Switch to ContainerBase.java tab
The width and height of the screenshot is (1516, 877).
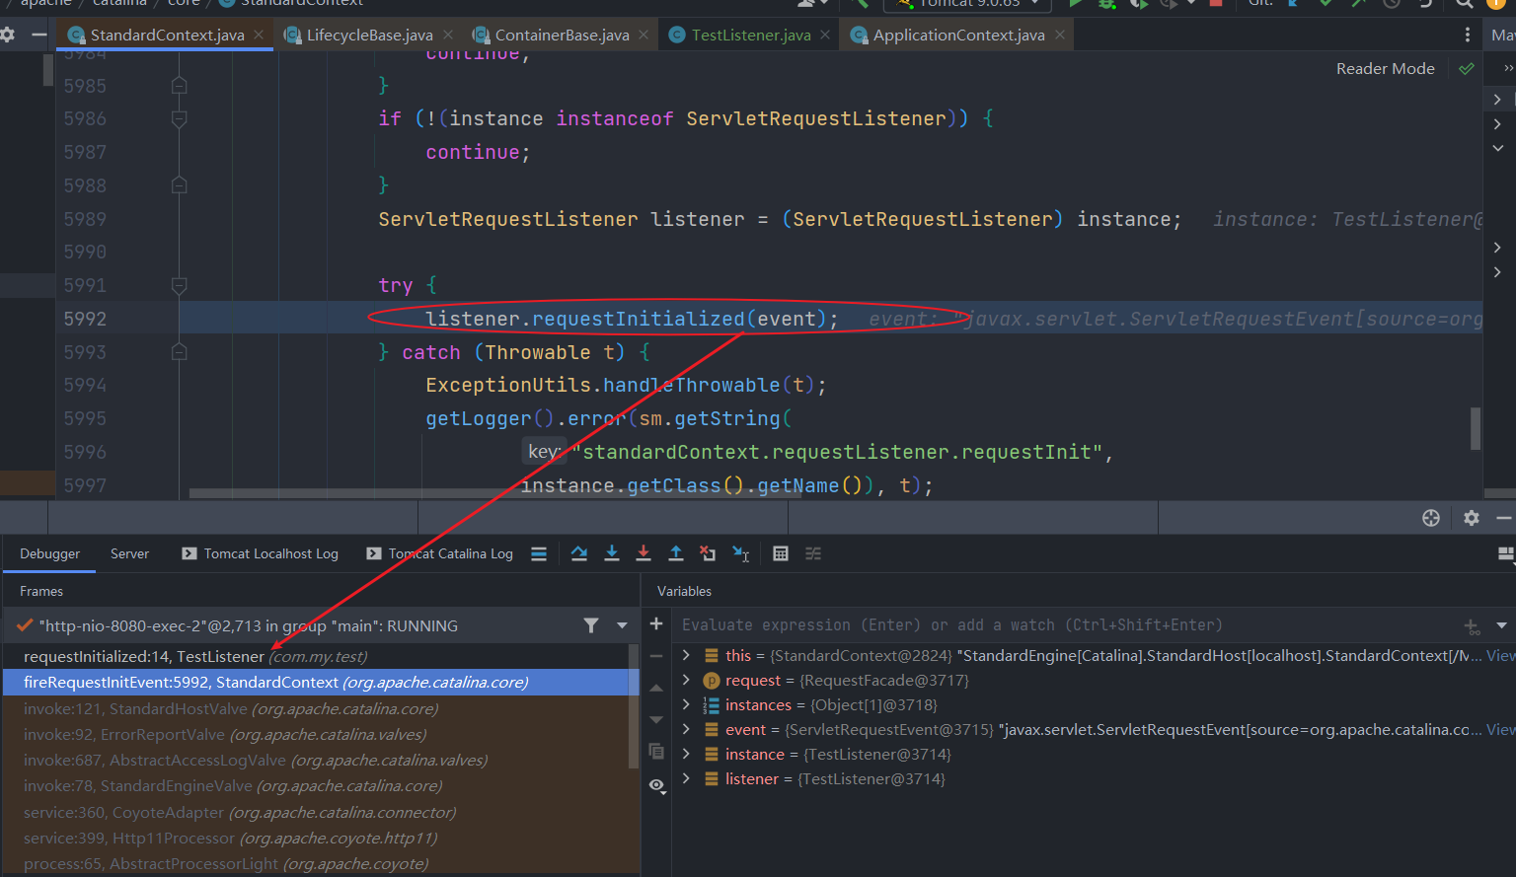(x=562, y=35)
